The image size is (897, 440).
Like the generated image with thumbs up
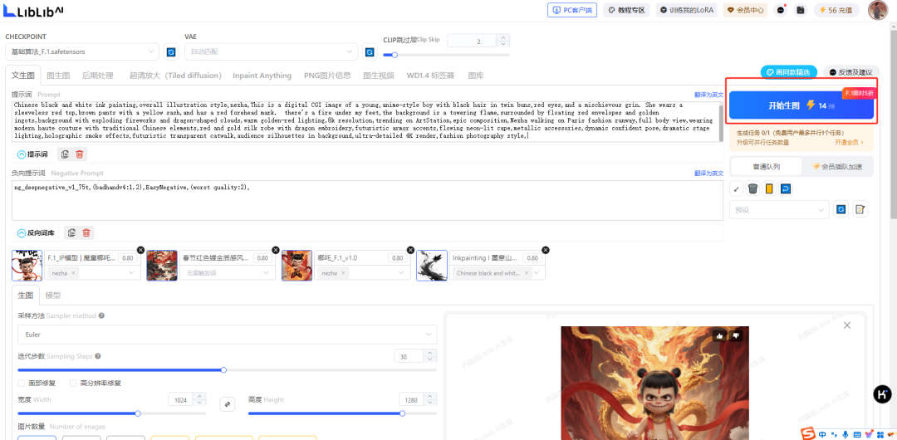coord(719,336)
